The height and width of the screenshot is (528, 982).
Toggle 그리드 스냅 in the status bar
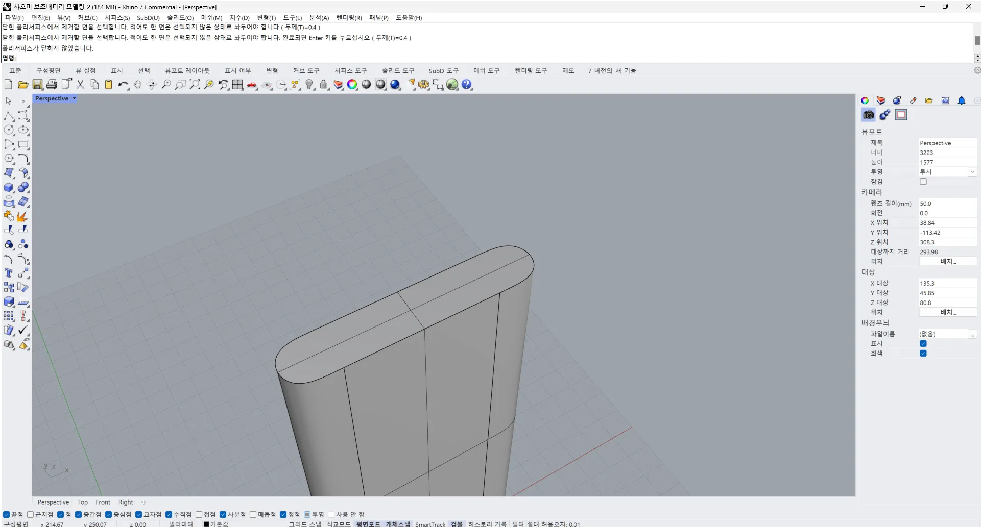click(x=305, y=524)
